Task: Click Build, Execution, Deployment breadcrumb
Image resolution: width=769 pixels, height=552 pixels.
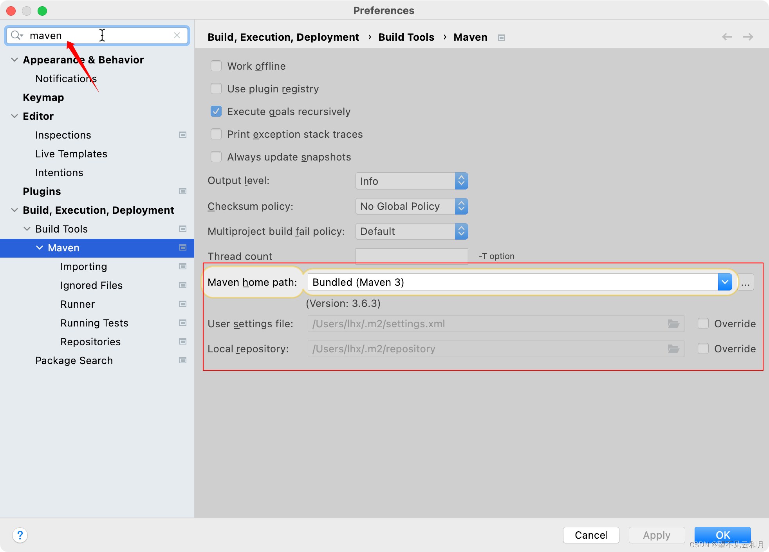Action: click(x=283, y=37)
